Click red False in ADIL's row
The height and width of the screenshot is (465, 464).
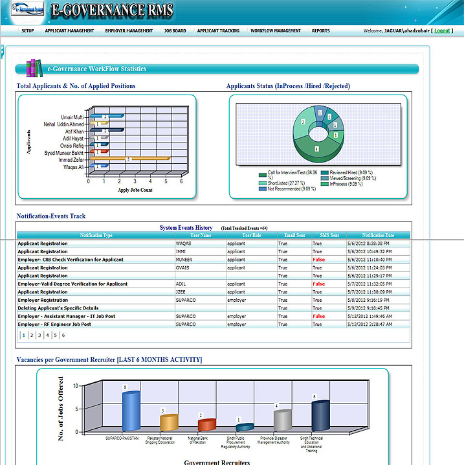tap(319, 284)
